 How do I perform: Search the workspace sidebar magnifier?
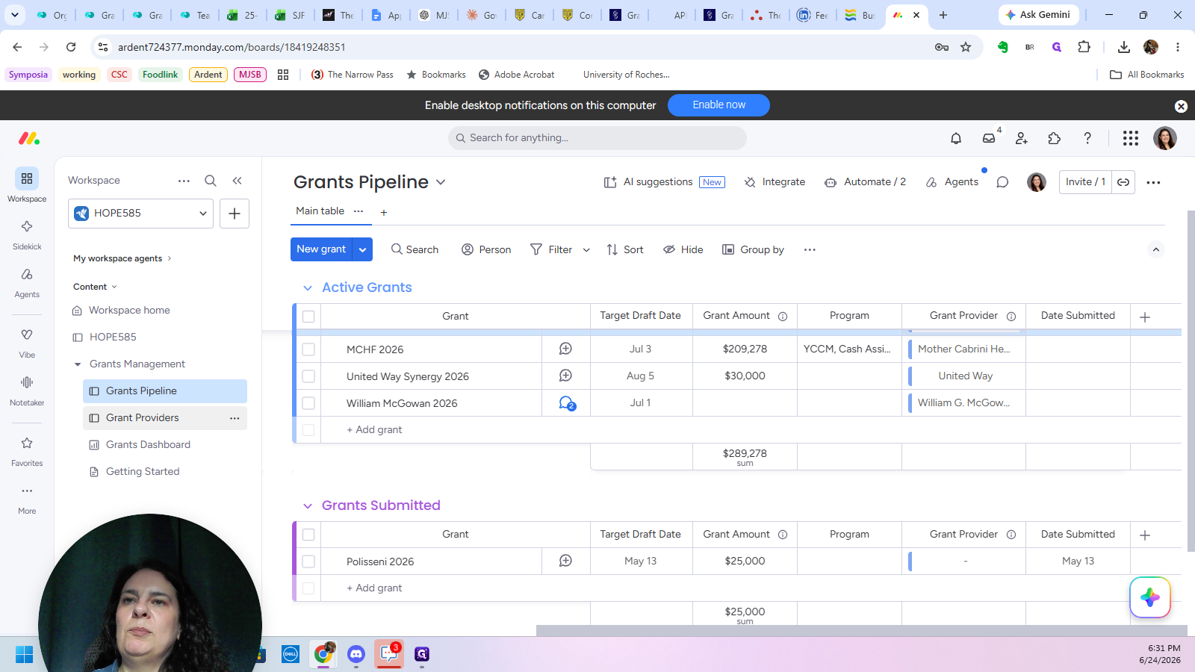[x=211, y=181]
